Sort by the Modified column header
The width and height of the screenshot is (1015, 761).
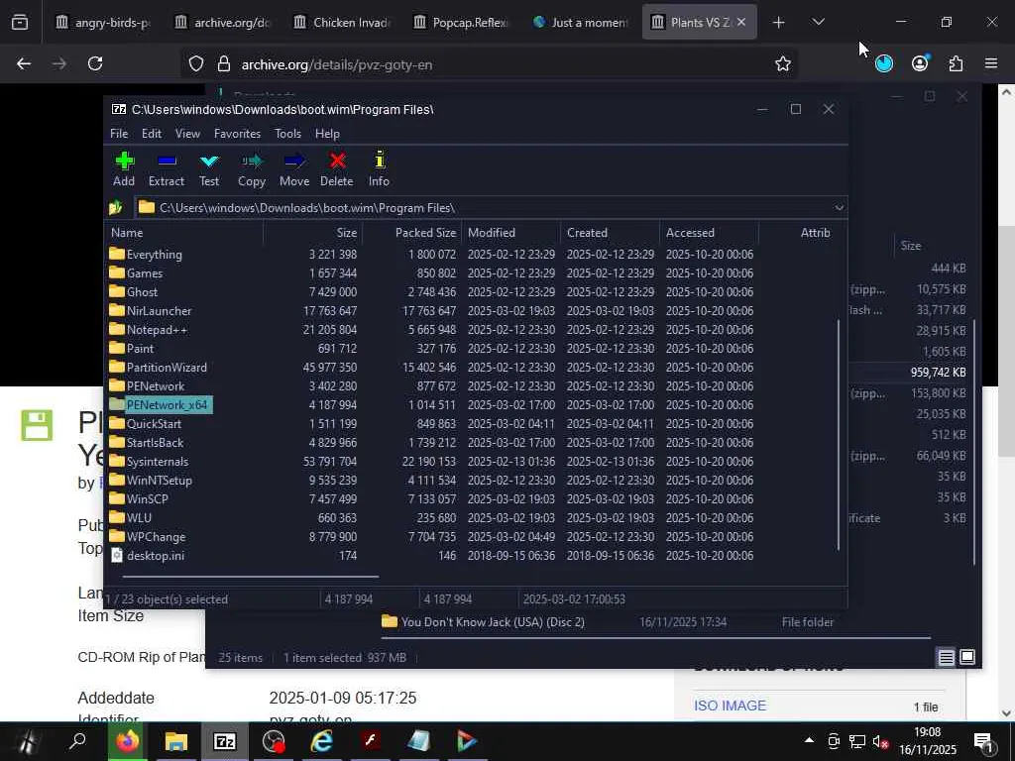point(511,232)
